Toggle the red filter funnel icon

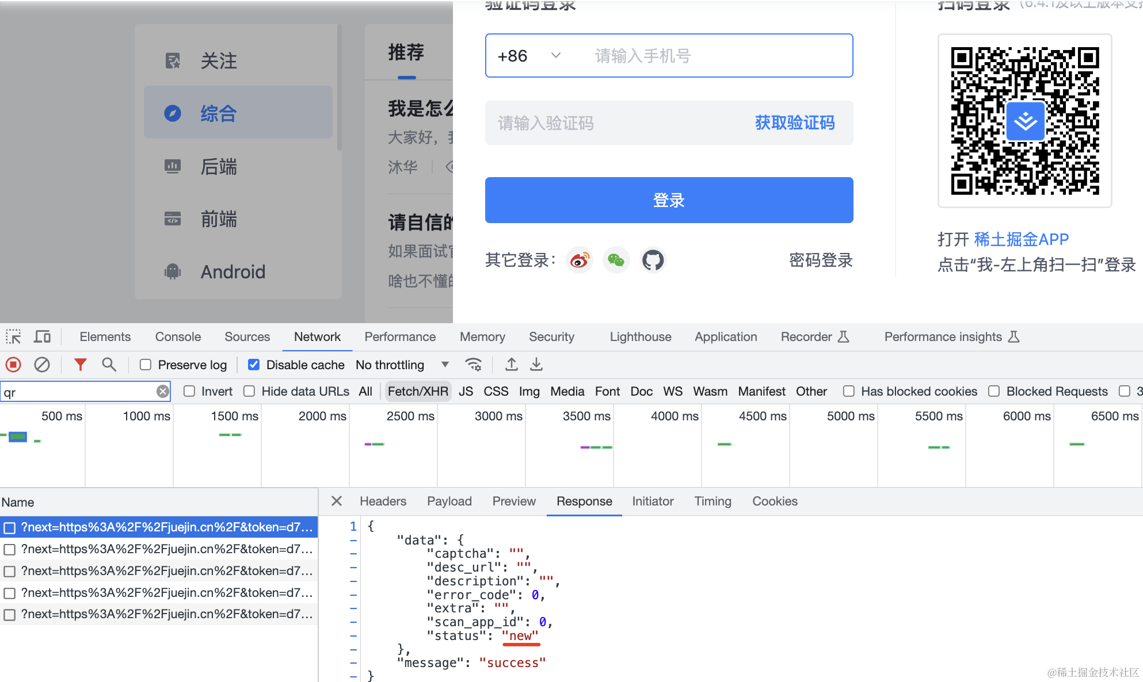(x=81, y=365)
